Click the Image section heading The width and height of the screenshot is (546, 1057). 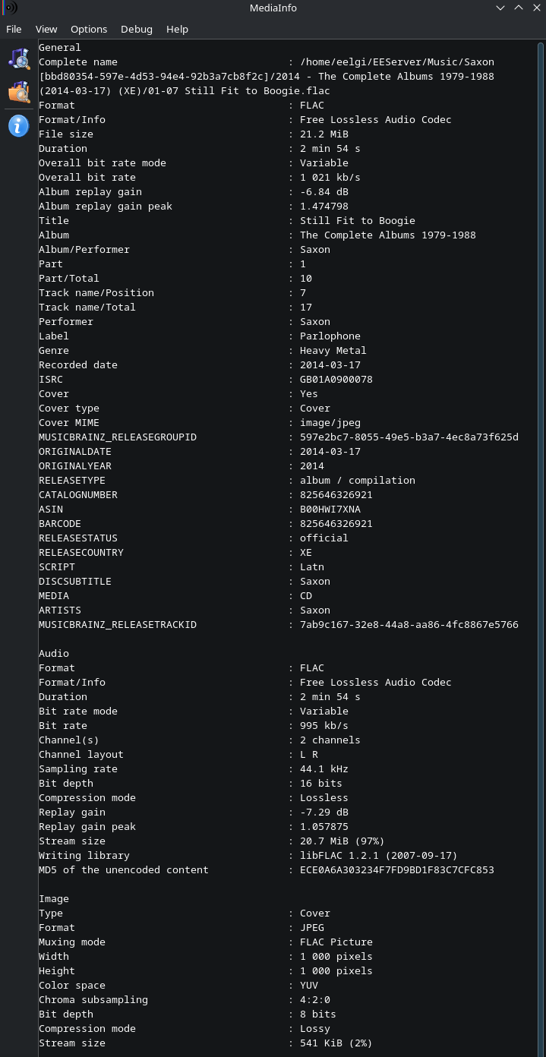pyautogui.click(x=54, y=898)
